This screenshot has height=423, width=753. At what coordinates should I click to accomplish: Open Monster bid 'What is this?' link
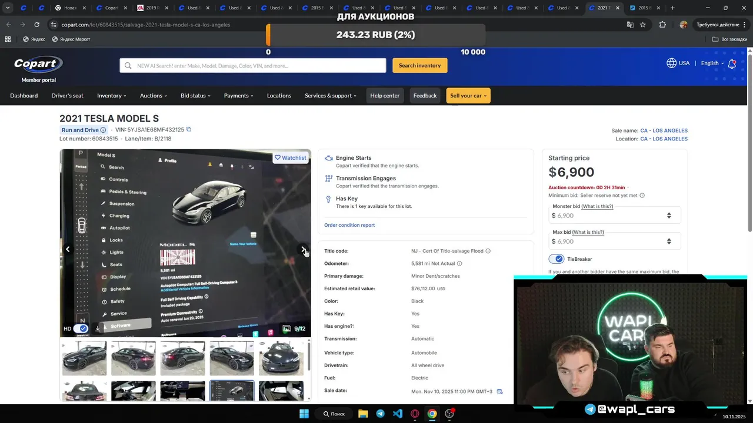[x=597, y=206]
